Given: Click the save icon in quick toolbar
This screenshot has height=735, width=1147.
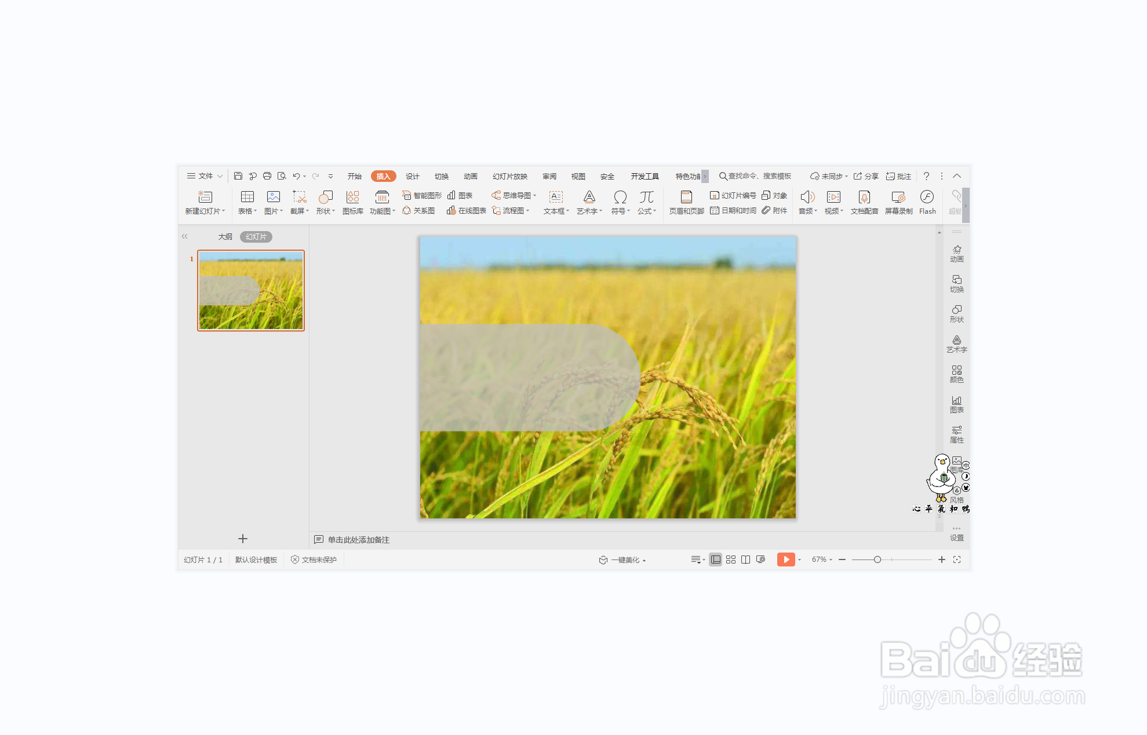Looking at the screenshot, I should (238, 176).
